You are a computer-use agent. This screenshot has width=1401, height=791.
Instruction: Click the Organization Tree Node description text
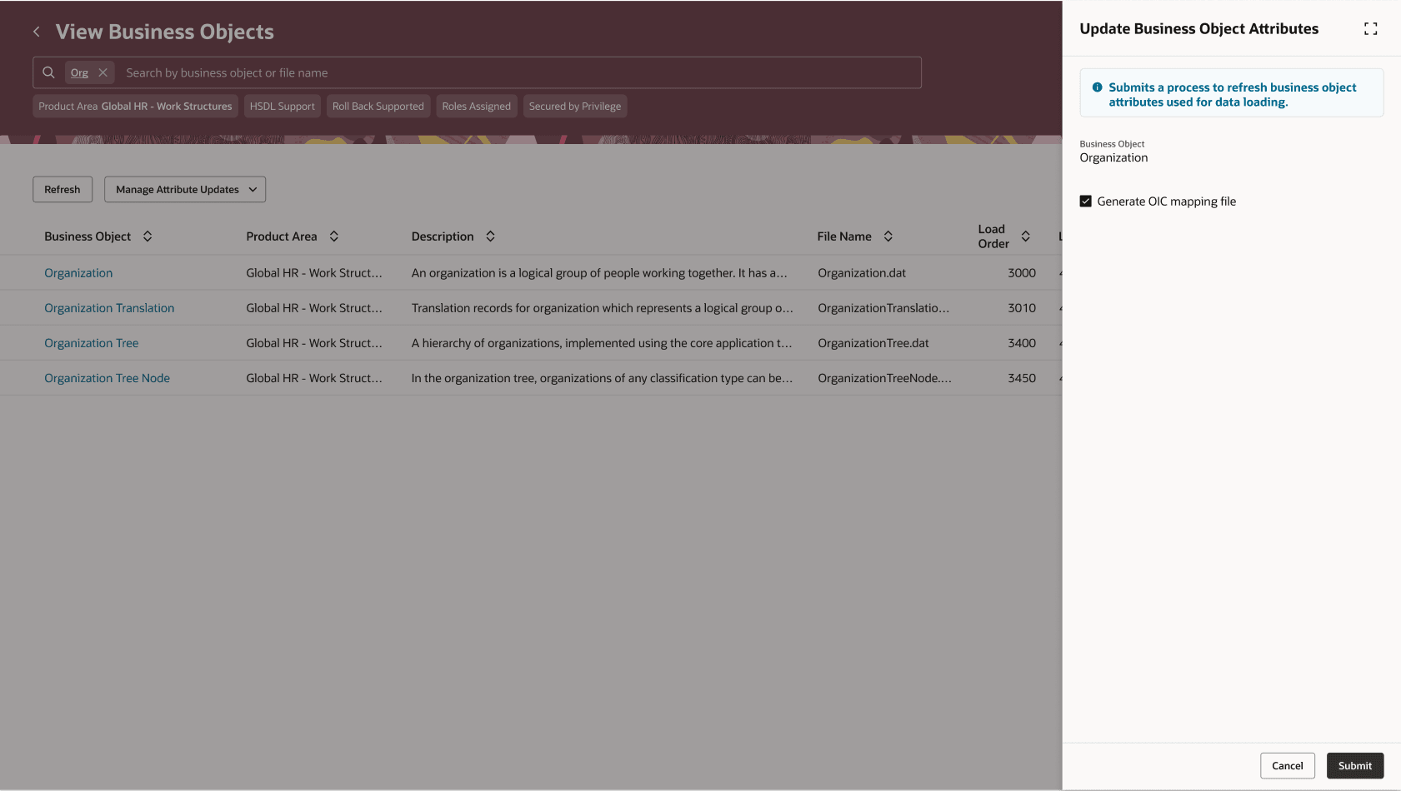click(x=602, y=378)
